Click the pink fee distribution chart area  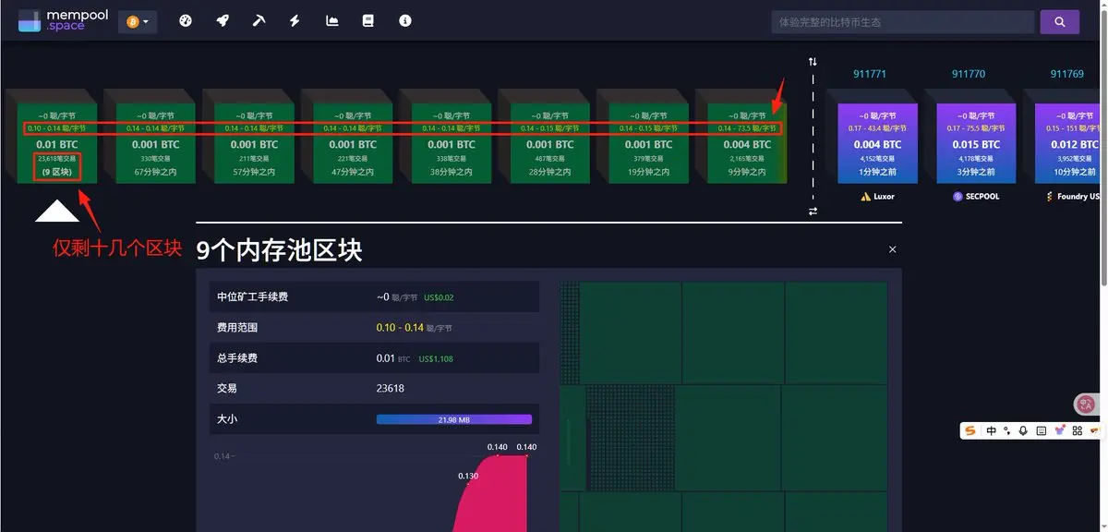(494, 494)
